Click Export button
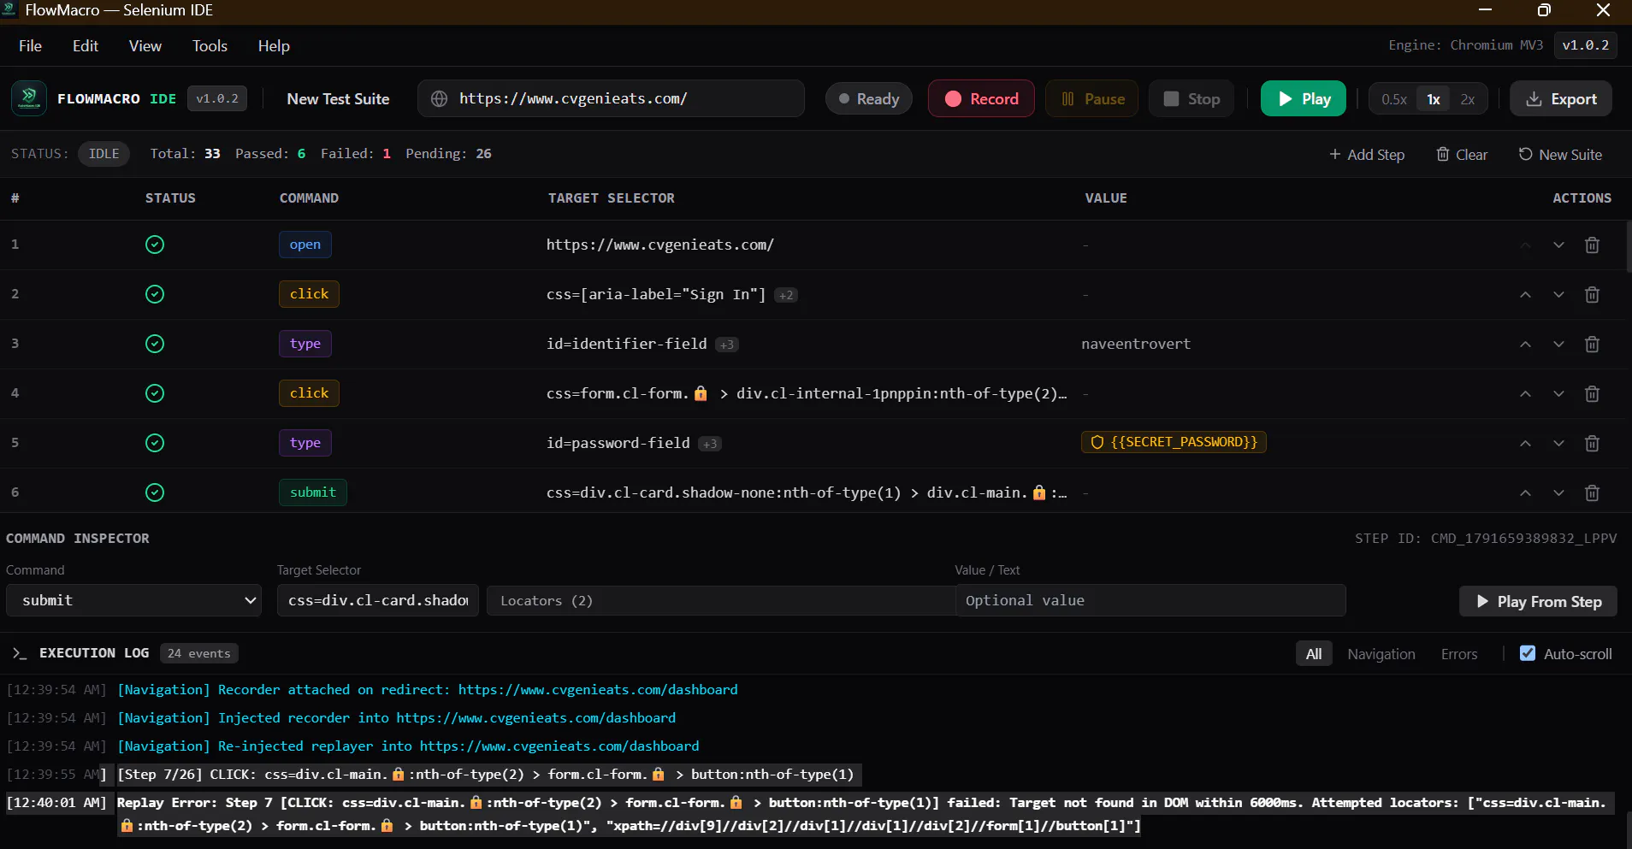This screenshot has height=849, width=1632. click(x=1561, y=98)
